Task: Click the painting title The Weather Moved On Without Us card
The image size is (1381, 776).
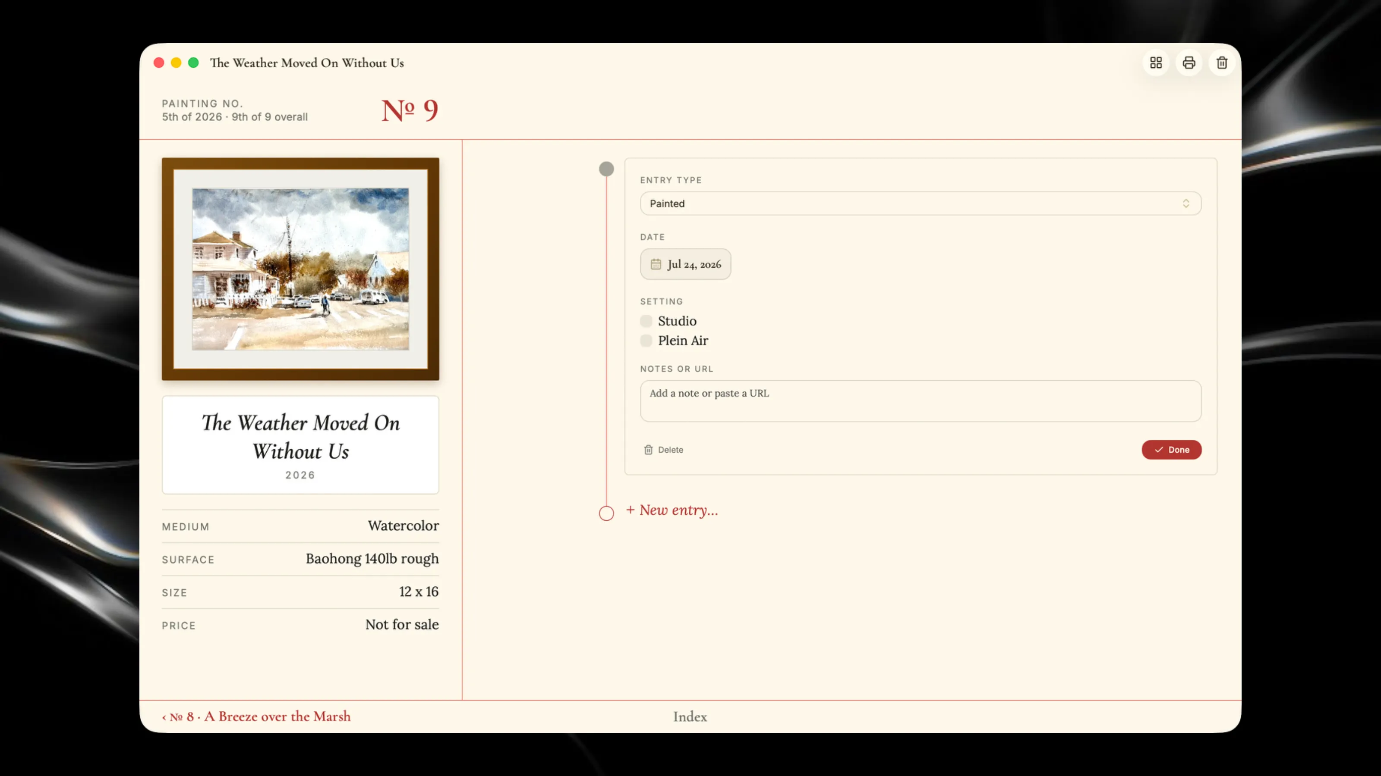Action: tap(300, 445)
